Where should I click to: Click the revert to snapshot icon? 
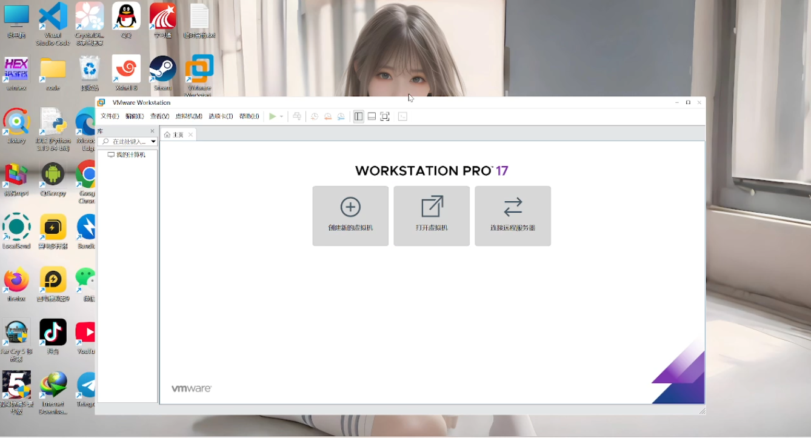click(328, 116)
